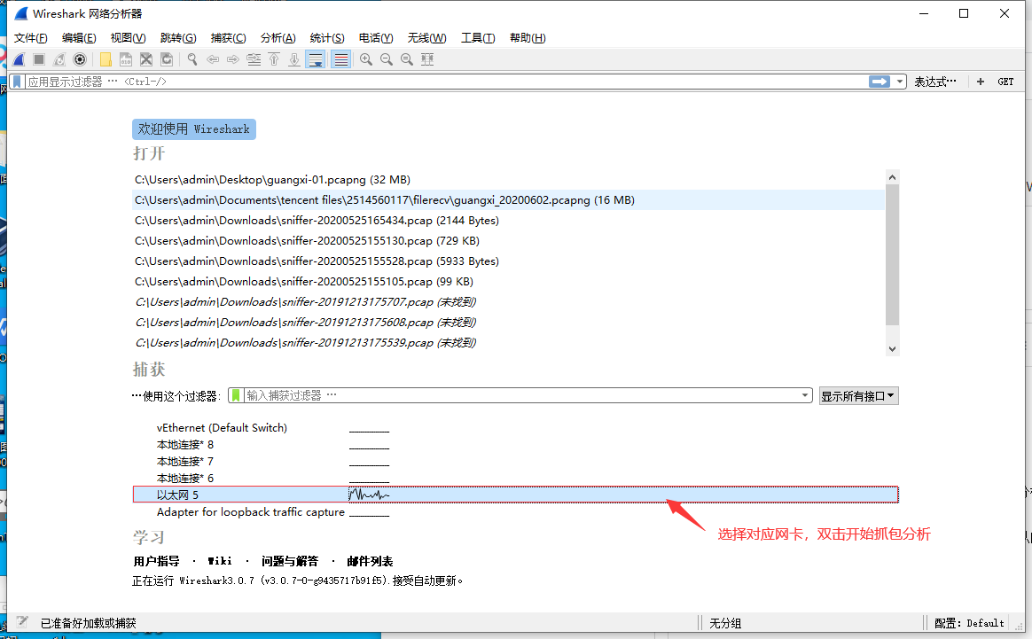Expand the display filter history dropdown

tap(900, 82)
